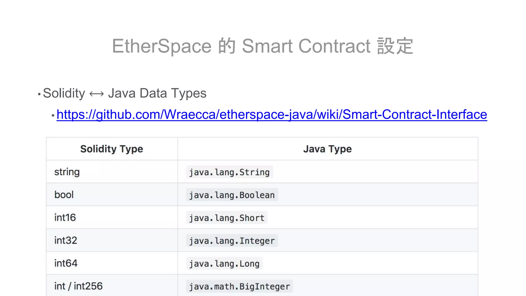Open the etherspace-java Smart-Contract-Interface wiki link
Image resolution: width=526 pixels, height=296 pixels.
tap(272, 115)
